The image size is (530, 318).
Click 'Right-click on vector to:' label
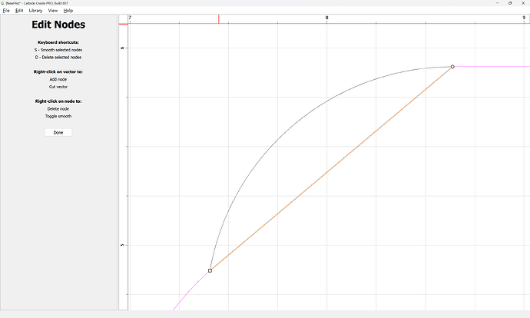[58, 71]
